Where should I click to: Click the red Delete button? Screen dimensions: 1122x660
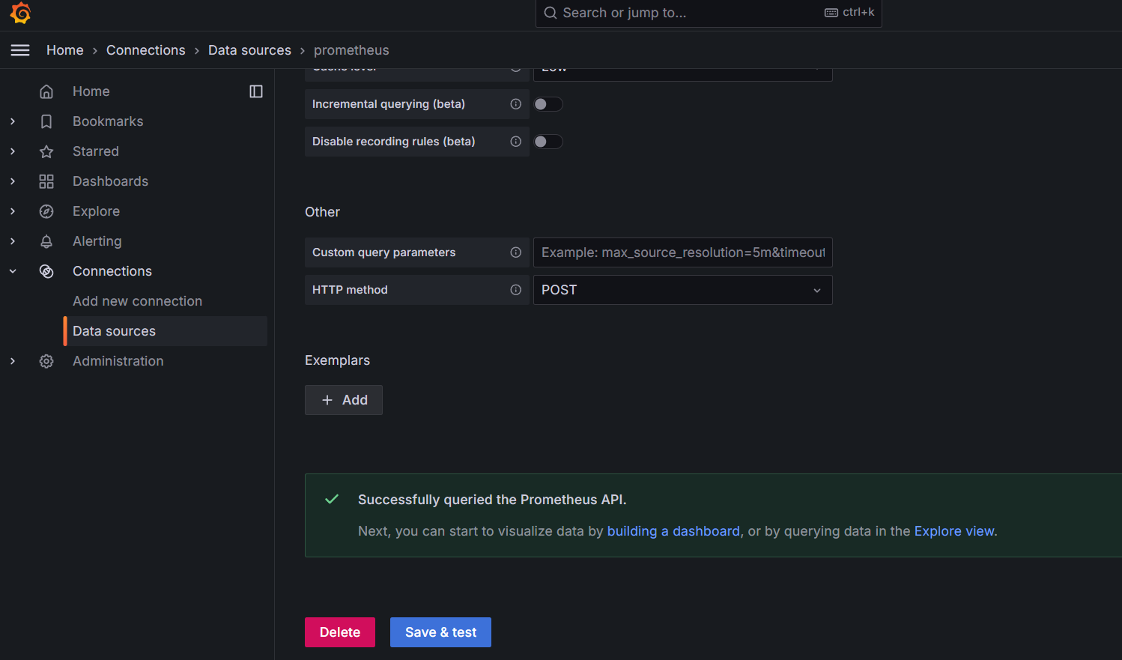tap(339, 632)
